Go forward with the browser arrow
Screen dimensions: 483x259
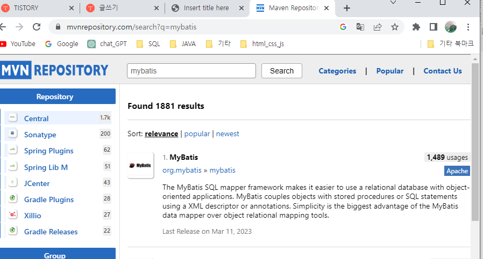pyautogui.click(x=19, y=27)
